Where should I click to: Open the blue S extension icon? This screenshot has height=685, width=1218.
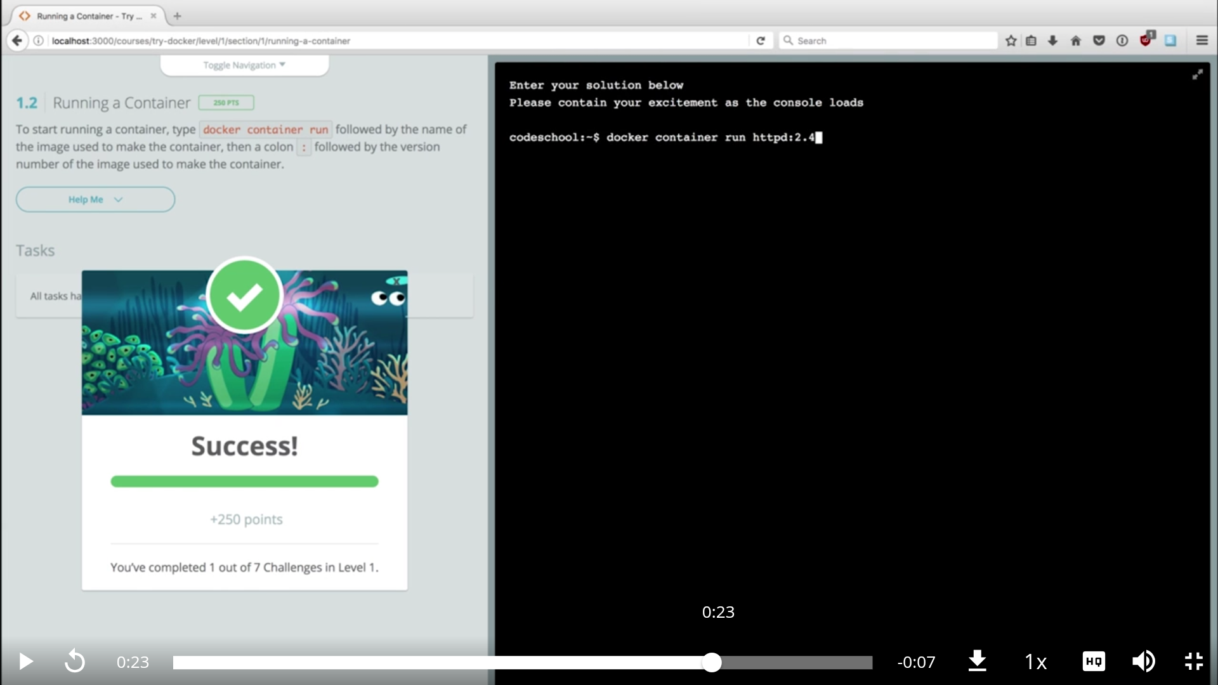[x=1170, y=40]
